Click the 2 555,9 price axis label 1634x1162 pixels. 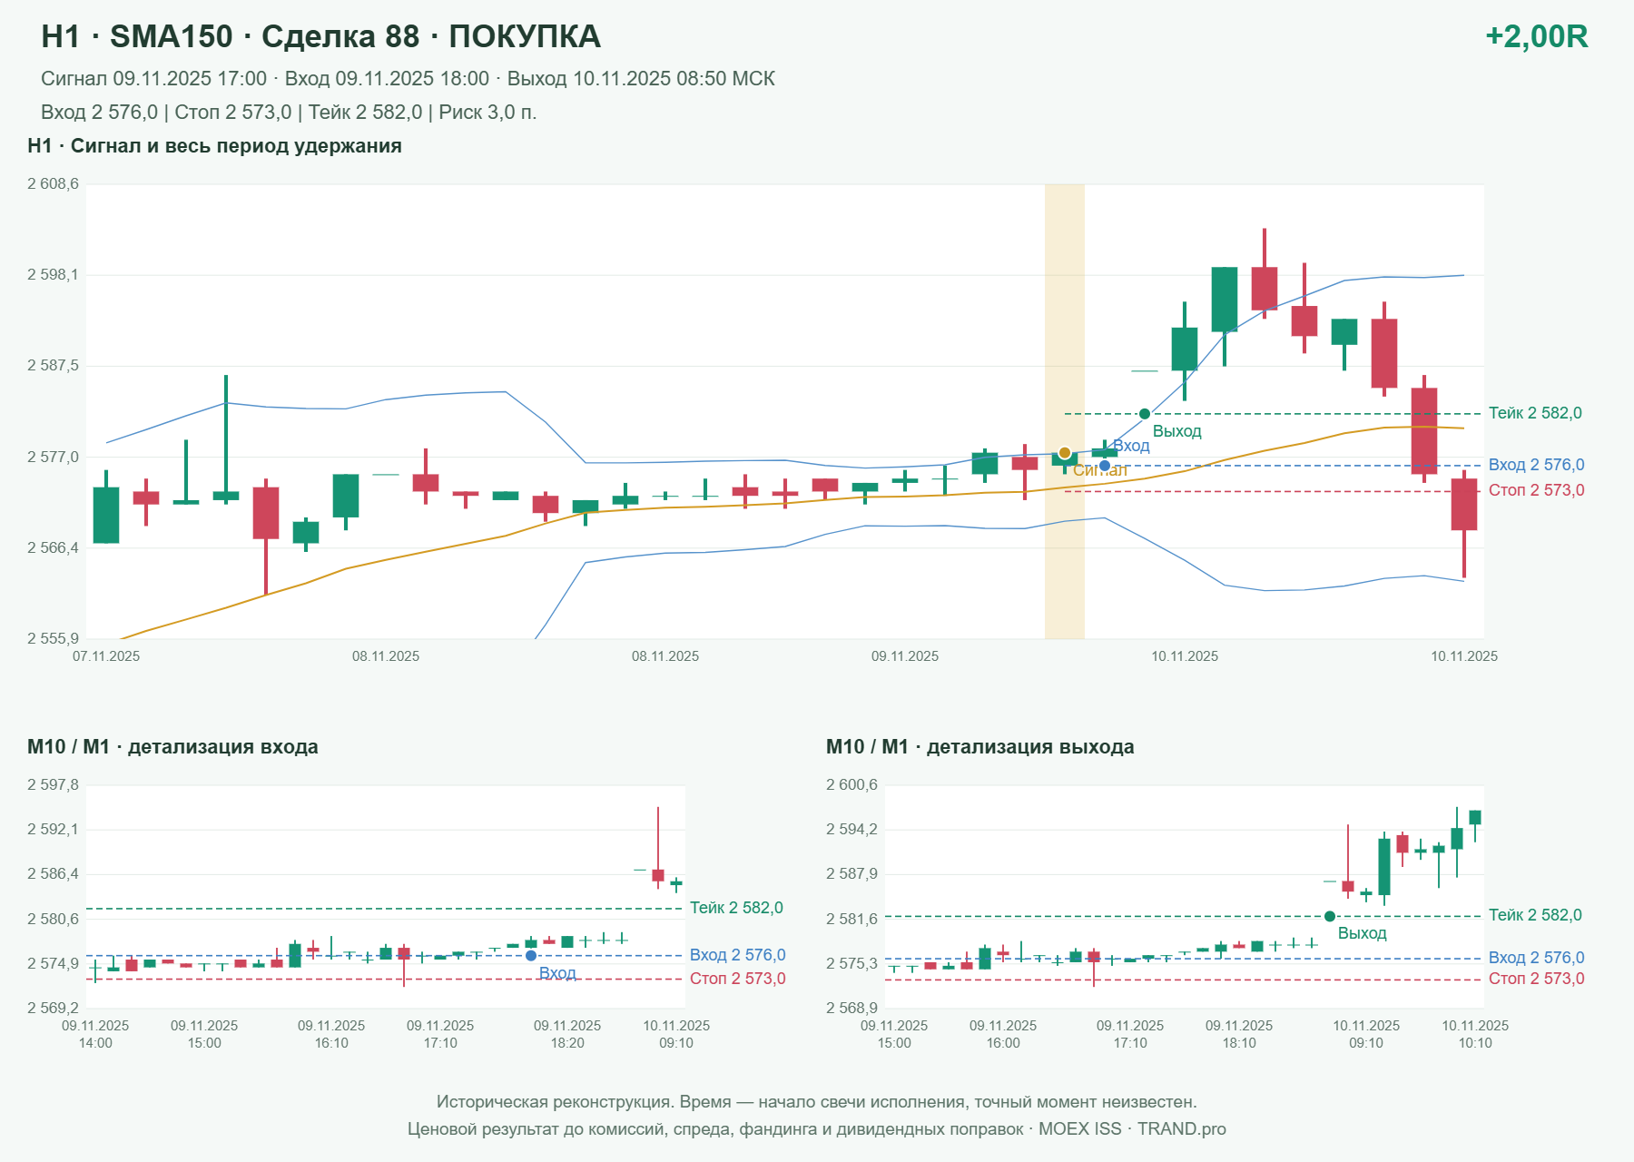[53, 639]
